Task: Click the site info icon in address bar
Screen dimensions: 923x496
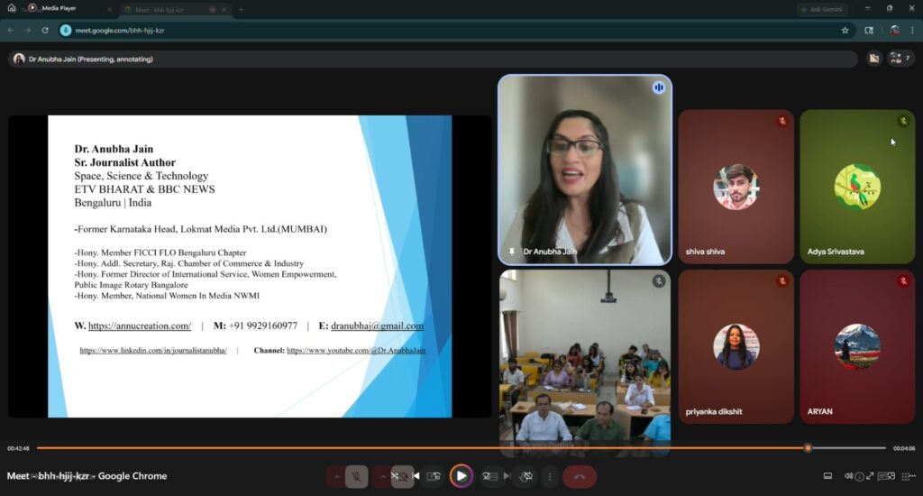Action: (x=66, y=30)
